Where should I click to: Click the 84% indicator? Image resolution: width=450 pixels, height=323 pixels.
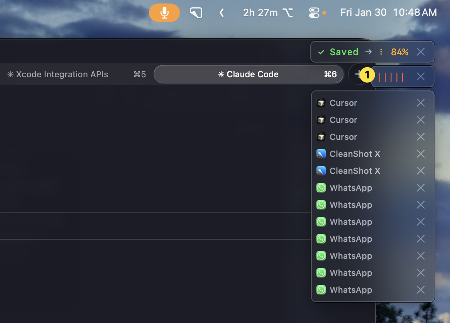click(399, 52)
